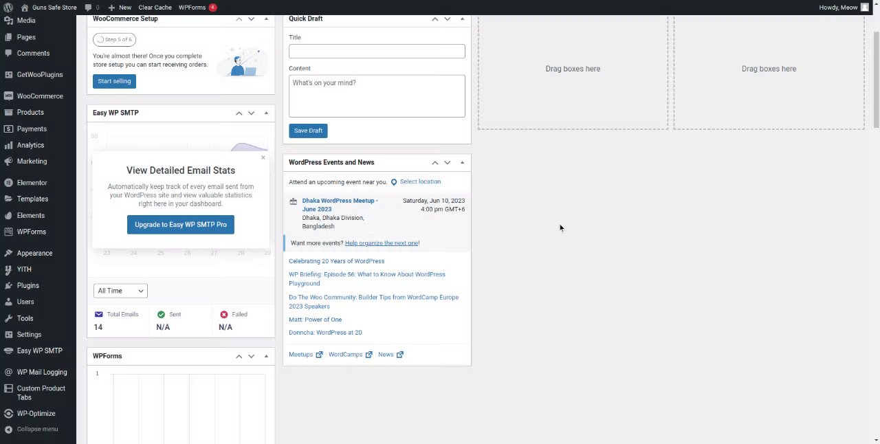Click the Plugins plug icon
Viewport: 880px width, 444px height.
pos(8,286)
